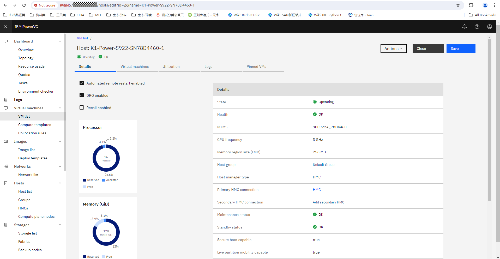This screenshot has height=259, width=500.
Task: Open the Primary HMC connection link
Action: pyautogui.click(x=317, y=190)
